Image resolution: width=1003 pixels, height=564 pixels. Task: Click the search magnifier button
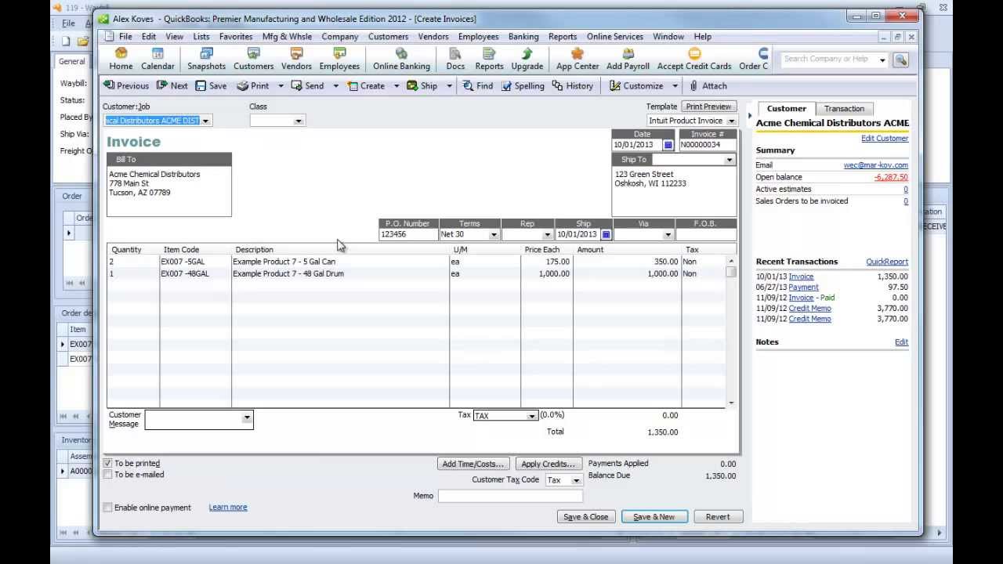point(900,60)
